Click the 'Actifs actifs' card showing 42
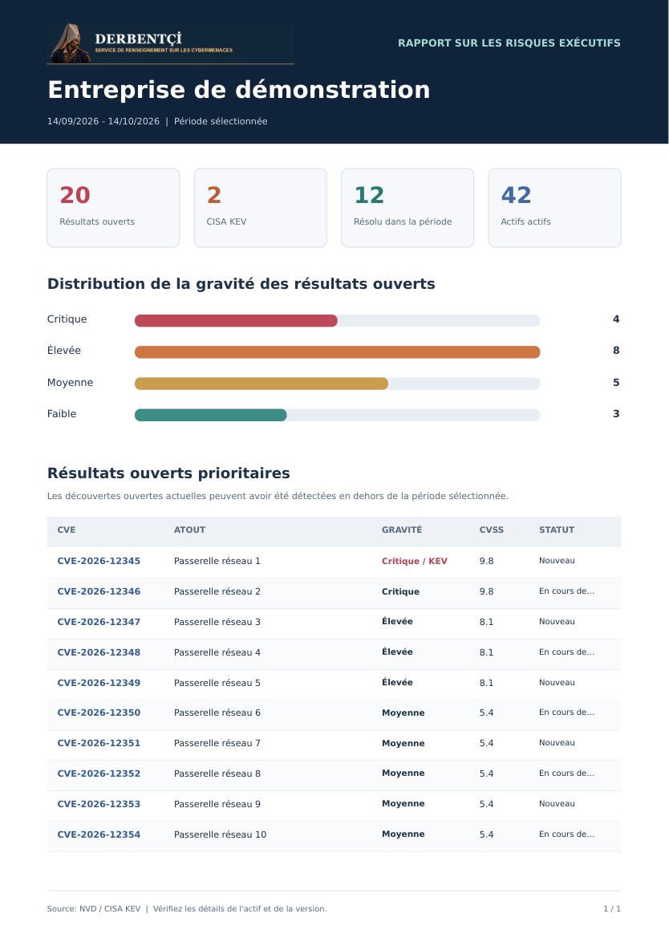 pyautogui.click(x=554, y=208)
